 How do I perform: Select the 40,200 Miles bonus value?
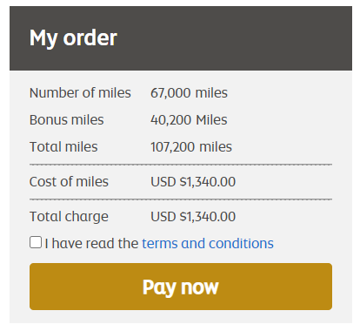(x=189, y=120)
